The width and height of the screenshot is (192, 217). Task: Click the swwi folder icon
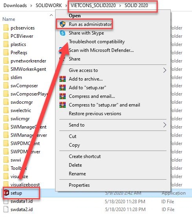[x=6, y=160]
